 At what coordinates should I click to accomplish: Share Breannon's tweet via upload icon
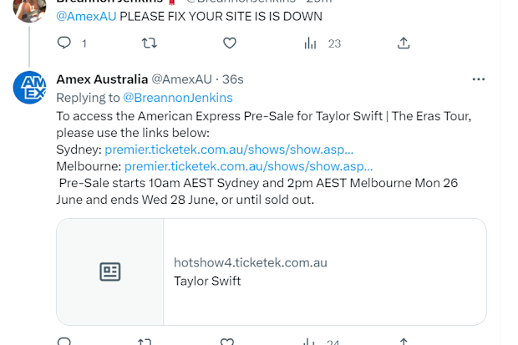click(x=404, y=43)
